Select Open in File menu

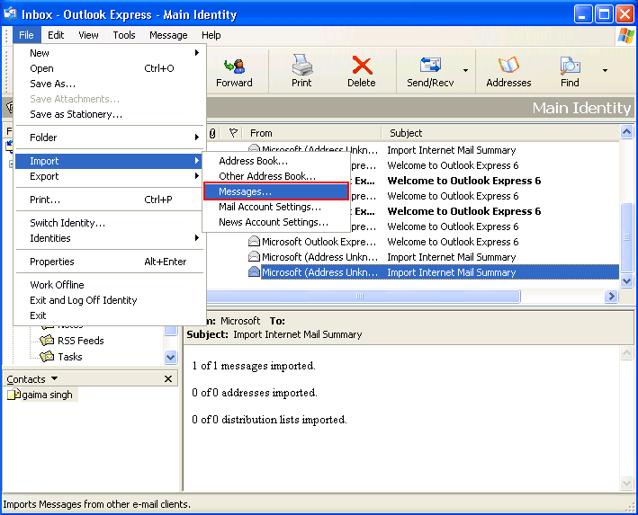click(x=109, y=68)
